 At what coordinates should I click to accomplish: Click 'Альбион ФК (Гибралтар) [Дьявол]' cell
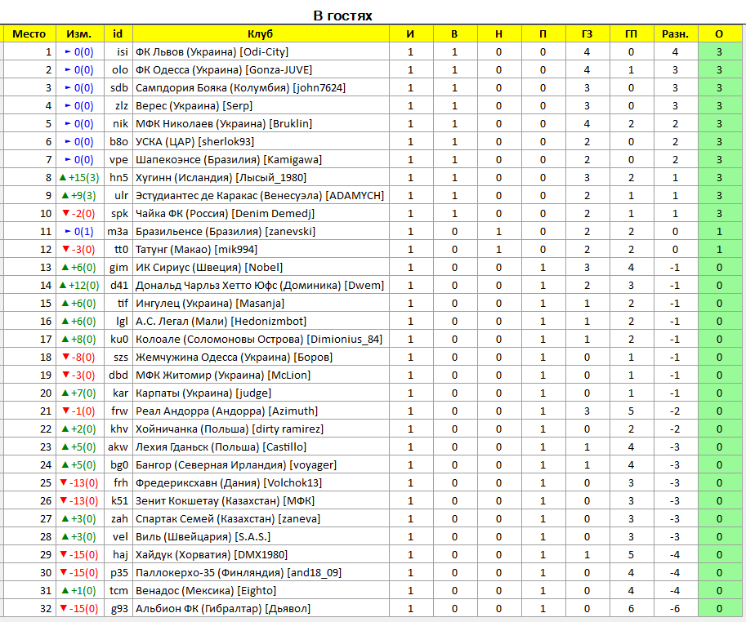[x=261, y=609]
